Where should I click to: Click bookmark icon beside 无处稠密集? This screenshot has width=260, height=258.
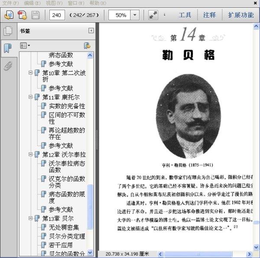point(43,227)
